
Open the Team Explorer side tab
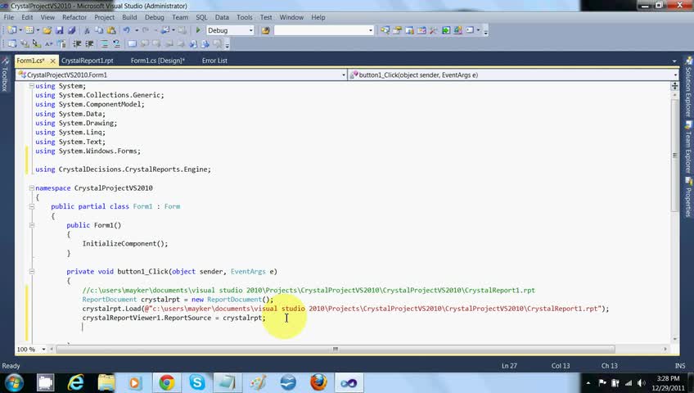(x=688, y=147)
